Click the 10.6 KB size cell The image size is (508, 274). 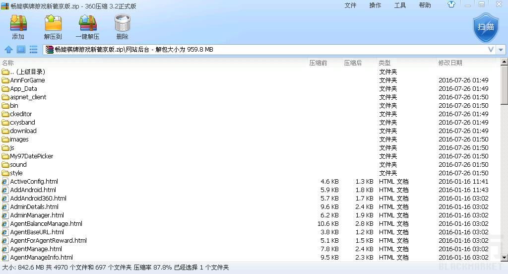328,223
